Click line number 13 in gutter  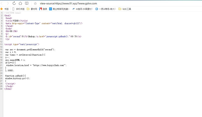2,44
